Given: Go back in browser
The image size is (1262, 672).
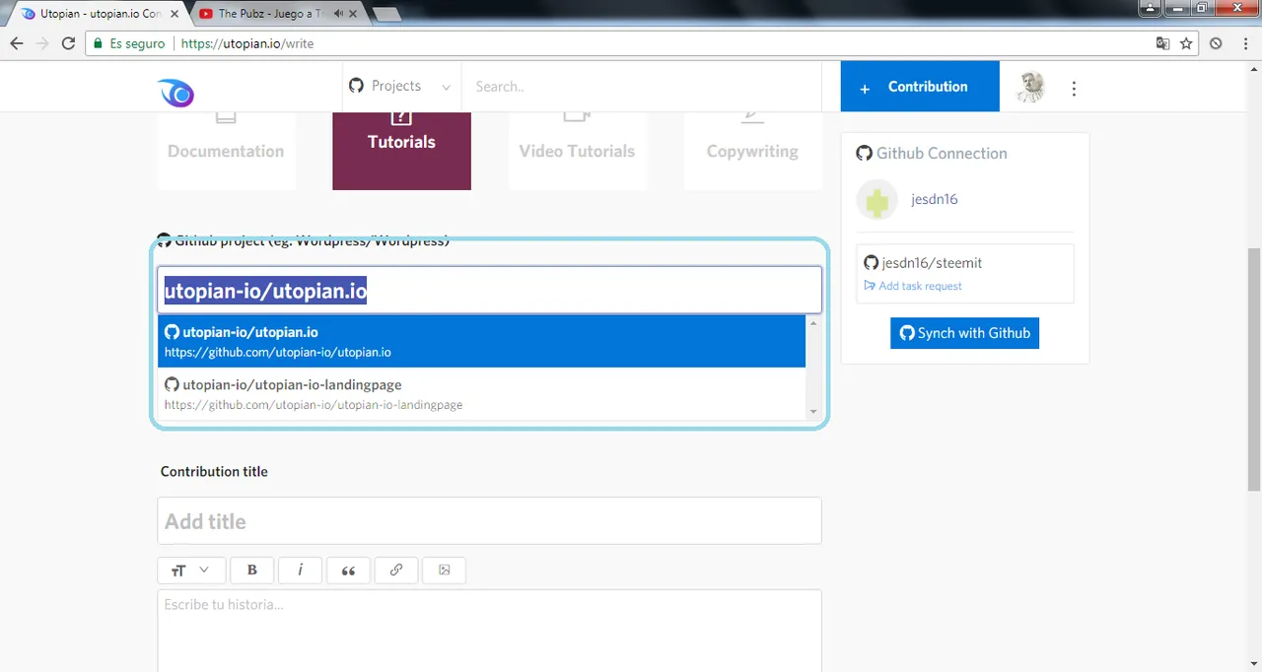Looking at the screenshot, I should coord(17,43).
